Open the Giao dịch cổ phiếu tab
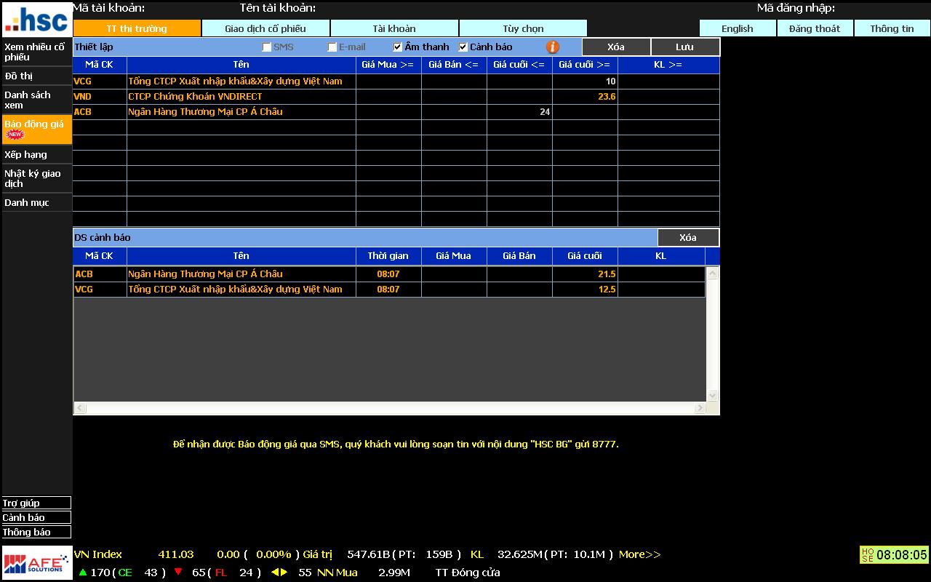Viewport: 931px width, 582px height. [x=265, y=28]
